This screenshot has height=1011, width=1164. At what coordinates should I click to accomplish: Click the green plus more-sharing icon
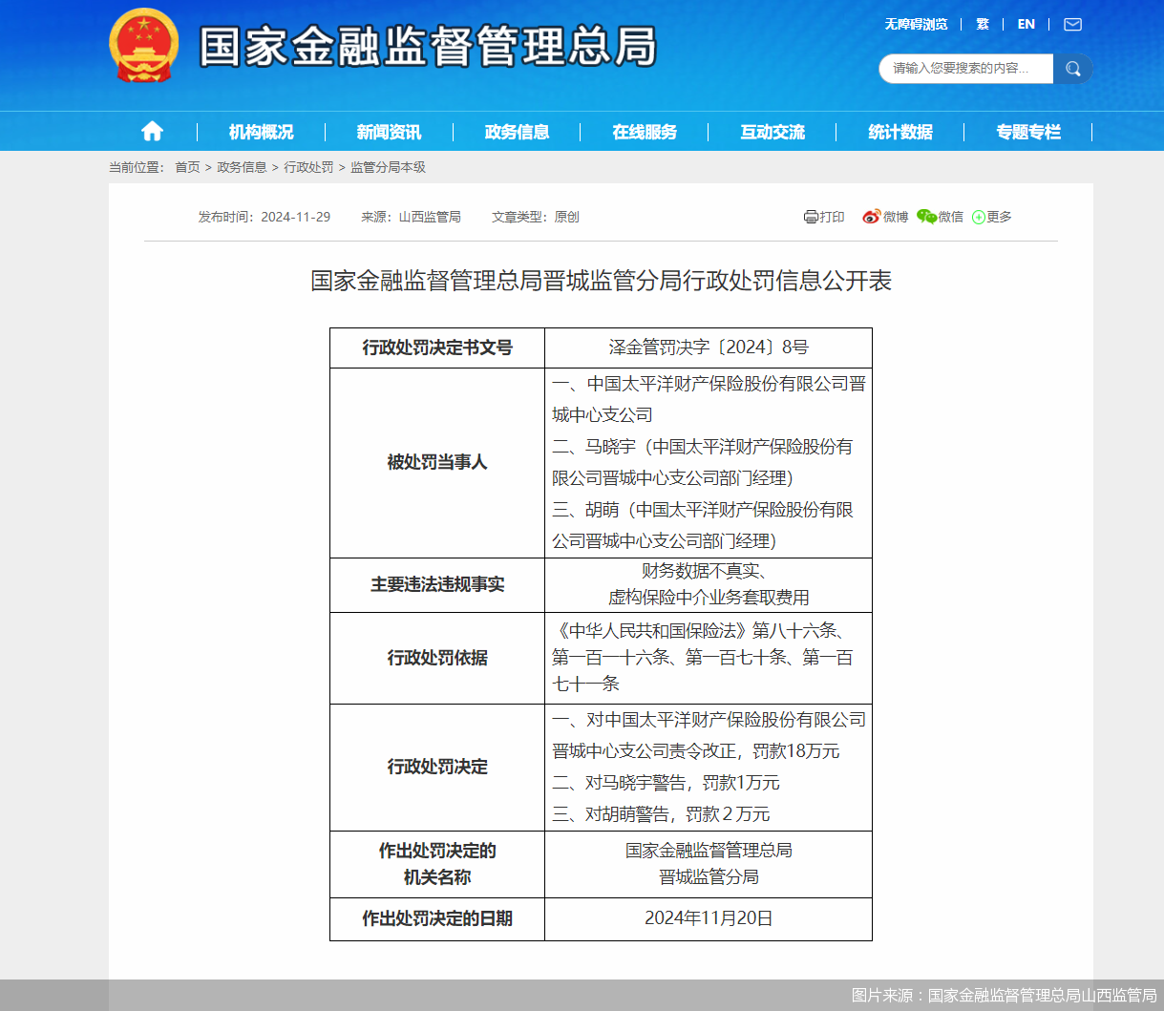coord(979,217)
